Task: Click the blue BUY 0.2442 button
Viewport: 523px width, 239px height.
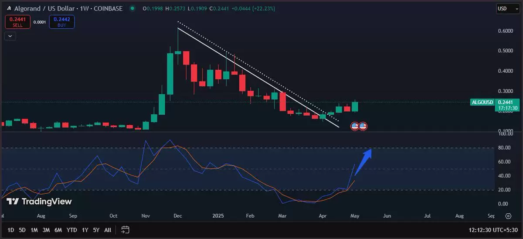Action: pos(61,22)
